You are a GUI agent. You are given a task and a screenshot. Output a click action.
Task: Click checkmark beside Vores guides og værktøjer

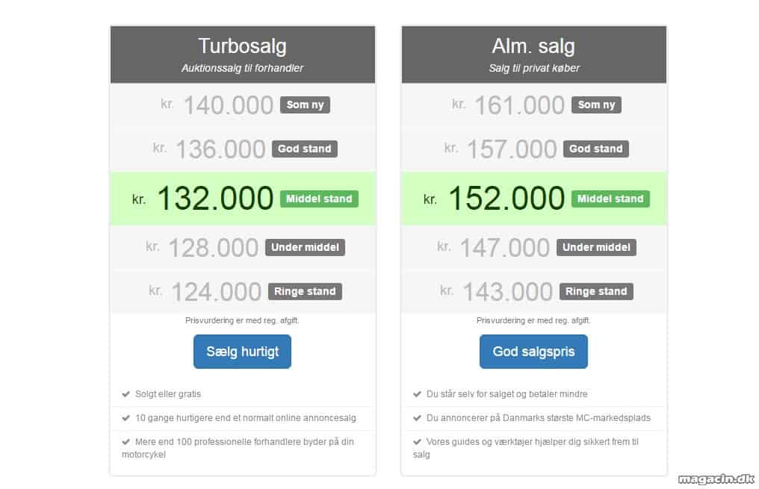click(418, 442)
